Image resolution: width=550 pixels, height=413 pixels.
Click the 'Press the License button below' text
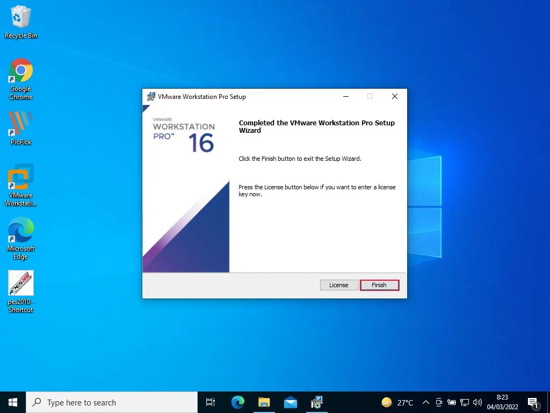point(317,191)
